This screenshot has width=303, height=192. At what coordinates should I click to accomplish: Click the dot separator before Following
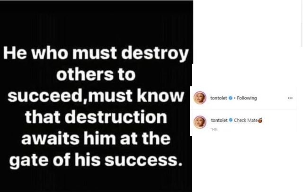(234, 98)
